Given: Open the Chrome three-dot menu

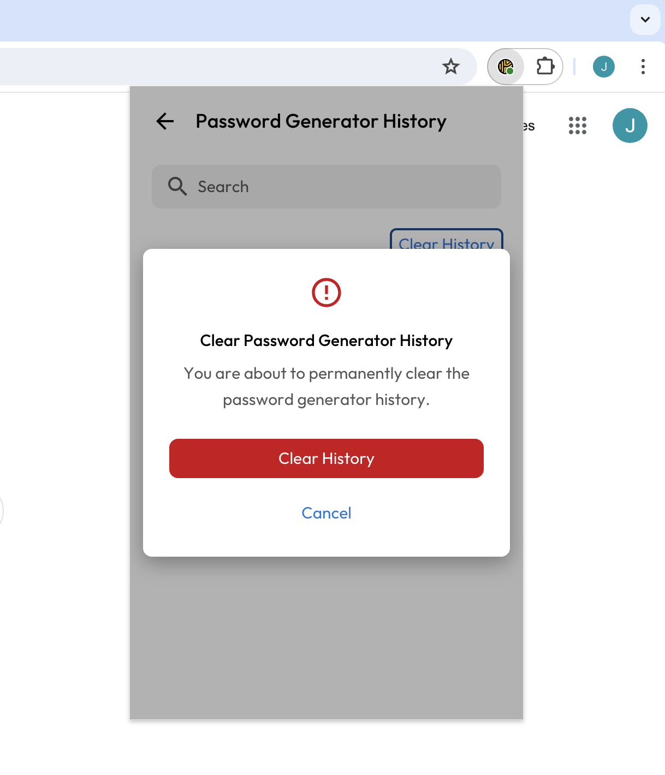Looking at the screenshot, I should (643, 67).
